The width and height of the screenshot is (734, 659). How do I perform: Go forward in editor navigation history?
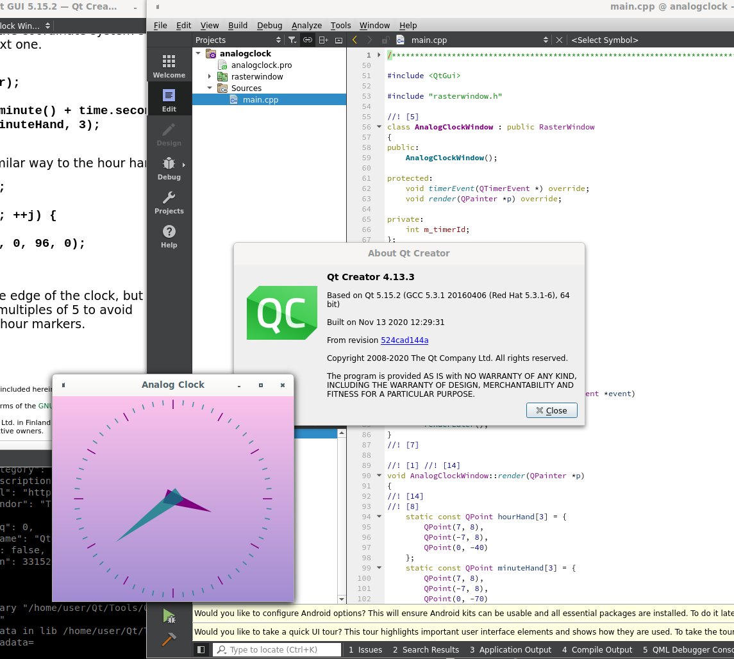(x=369, y=40)
